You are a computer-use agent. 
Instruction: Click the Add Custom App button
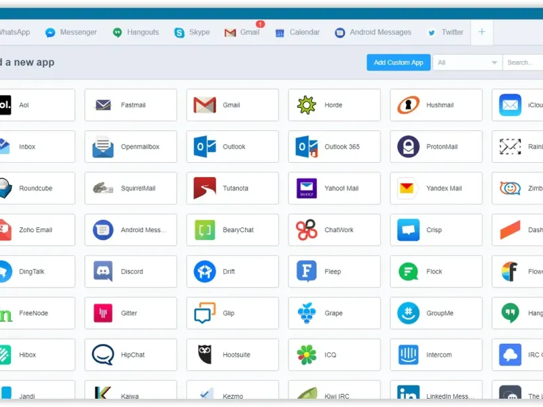(x=398, y=62)
